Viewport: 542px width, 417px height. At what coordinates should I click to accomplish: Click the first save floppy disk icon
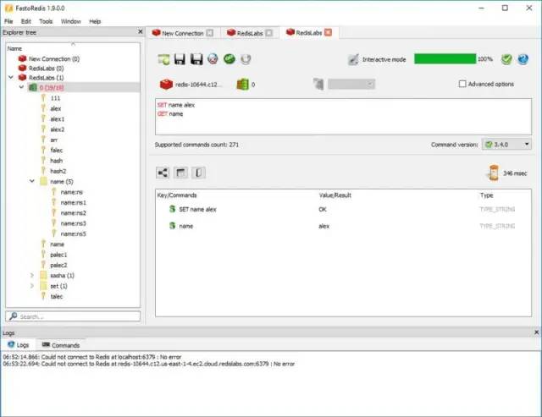click(x=180, y=59)
